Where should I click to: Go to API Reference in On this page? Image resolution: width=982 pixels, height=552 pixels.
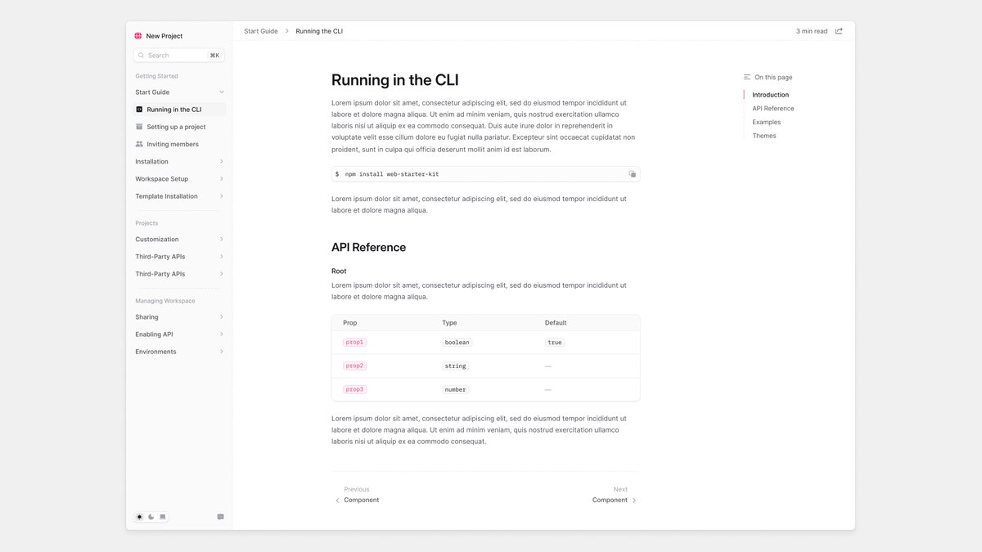pyautogui.click(x=773, y=108)
